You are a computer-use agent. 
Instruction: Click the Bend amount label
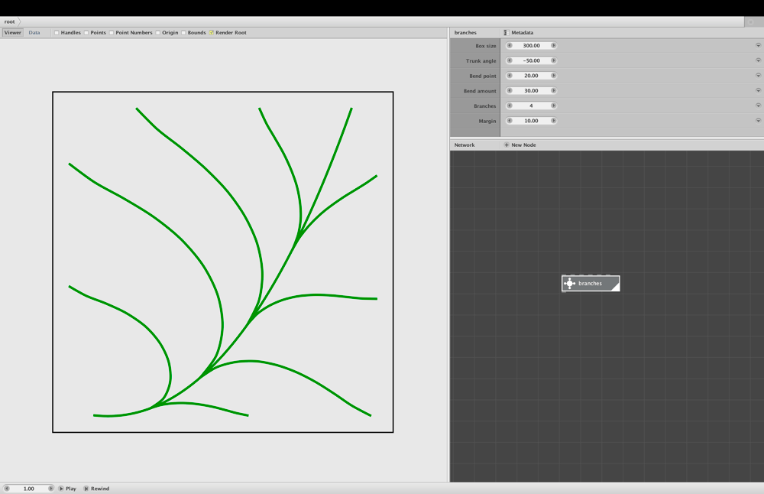pyautogui.click(x=480, y=91)
